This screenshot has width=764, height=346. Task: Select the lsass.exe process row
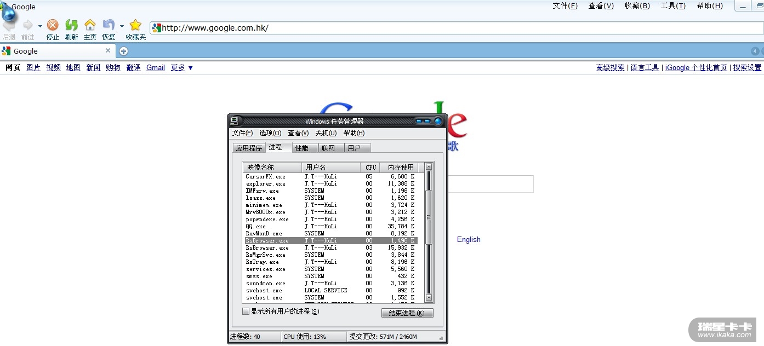click(x=331, y=198)
